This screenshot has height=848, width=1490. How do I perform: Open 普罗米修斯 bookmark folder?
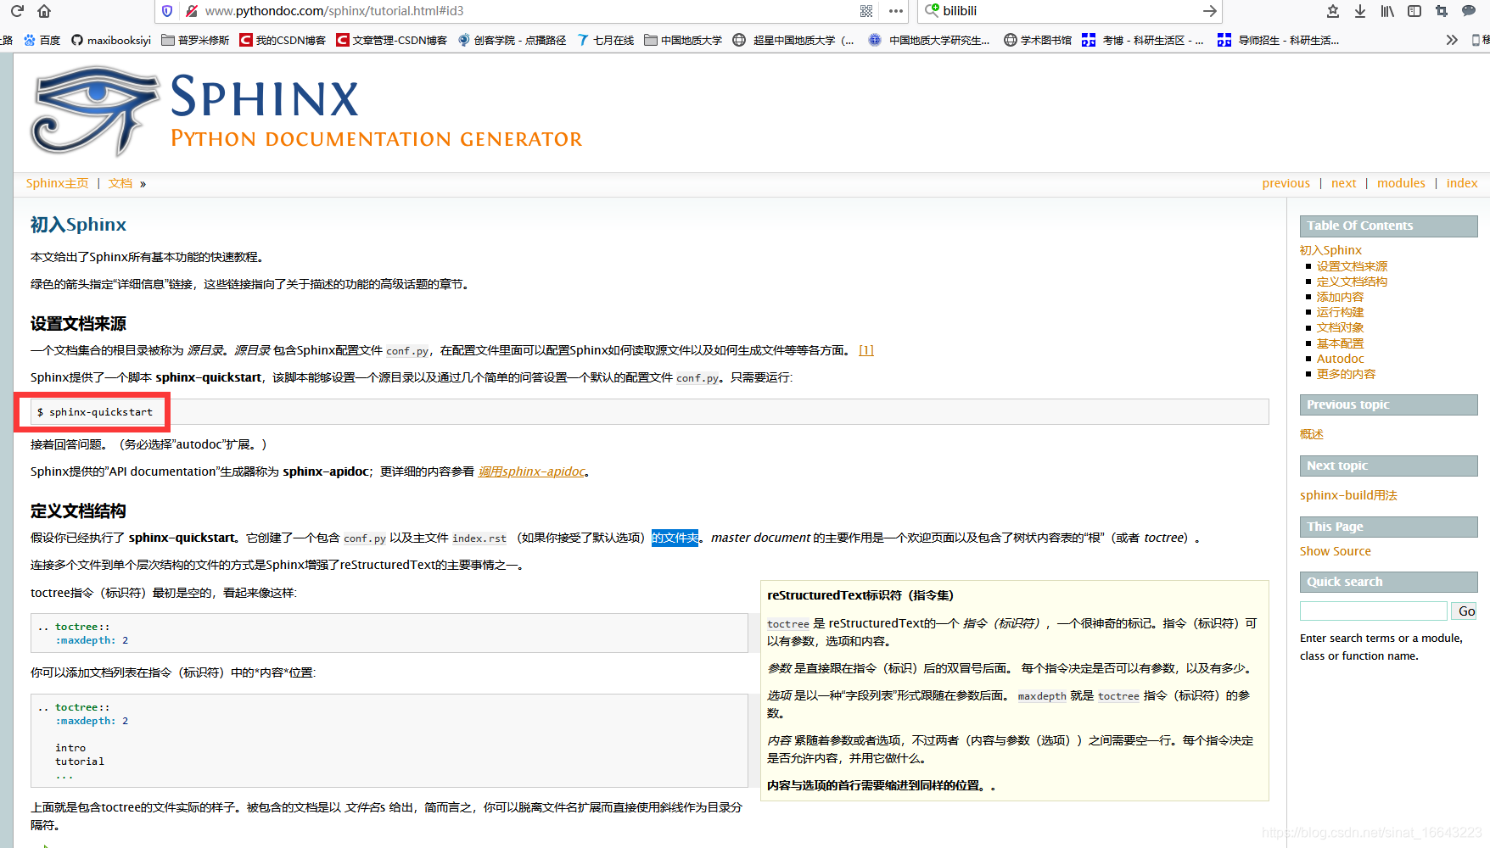point(195,40)
